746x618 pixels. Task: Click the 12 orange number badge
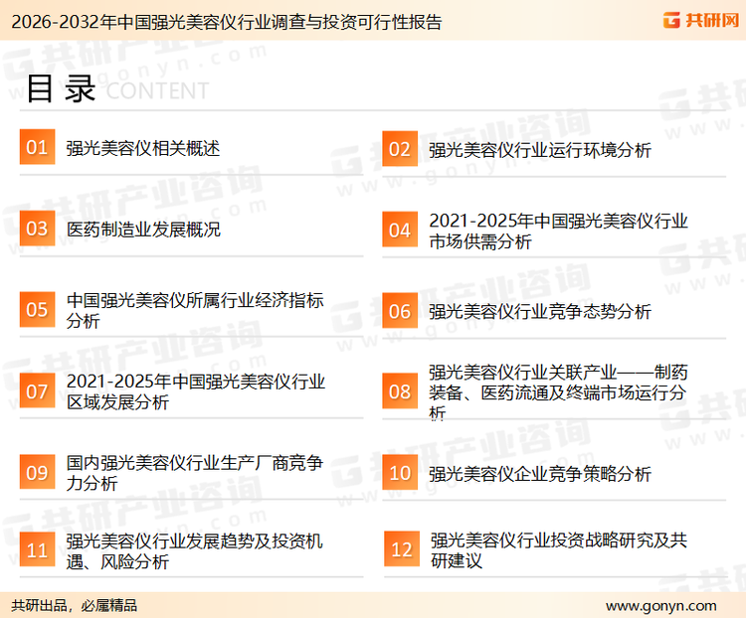[x=401, y=550]
